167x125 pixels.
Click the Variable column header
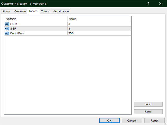point(36,19)
